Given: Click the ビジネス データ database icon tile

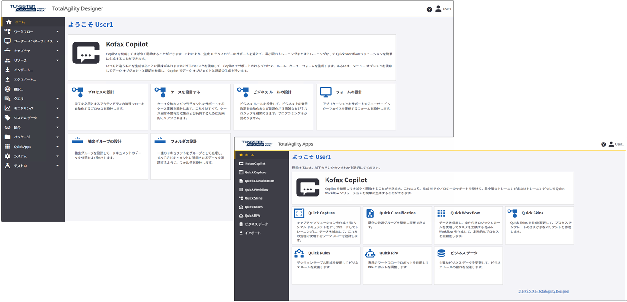Looking at the screenshot, I should click(x=441, y=253).
